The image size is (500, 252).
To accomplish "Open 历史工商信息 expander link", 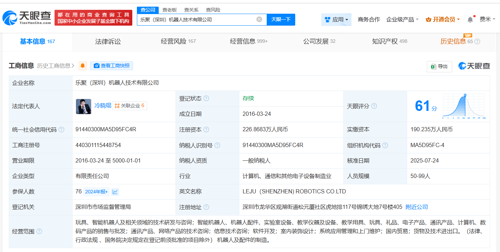I will 56,66.
